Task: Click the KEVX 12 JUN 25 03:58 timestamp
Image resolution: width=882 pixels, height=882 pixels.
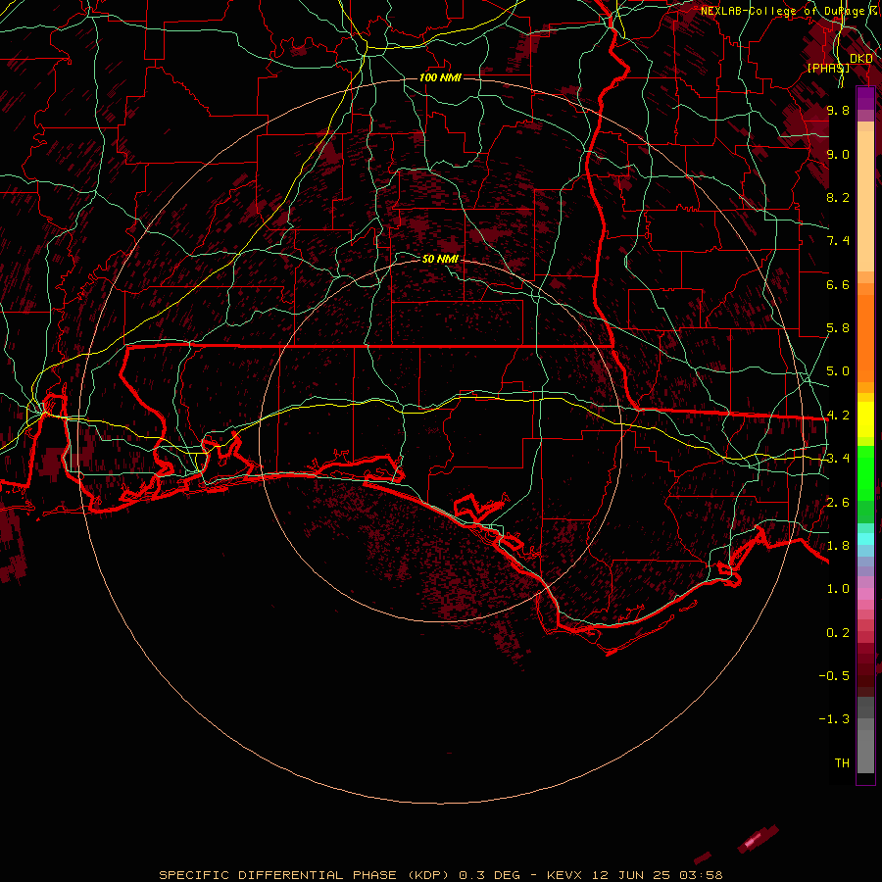Action: (634, 875)
